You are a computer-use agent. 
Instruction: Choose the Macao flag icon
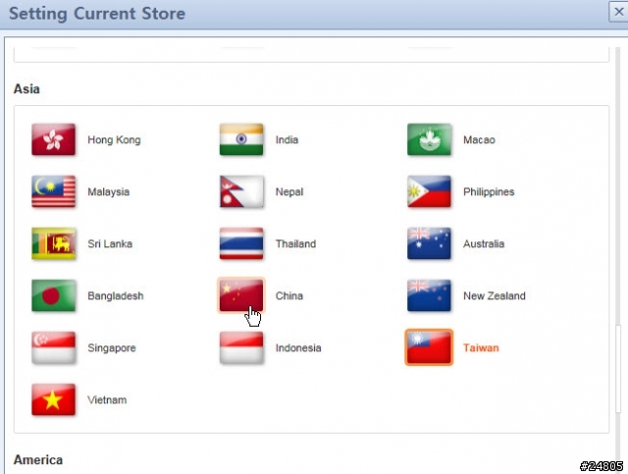(x=429, y=139)
